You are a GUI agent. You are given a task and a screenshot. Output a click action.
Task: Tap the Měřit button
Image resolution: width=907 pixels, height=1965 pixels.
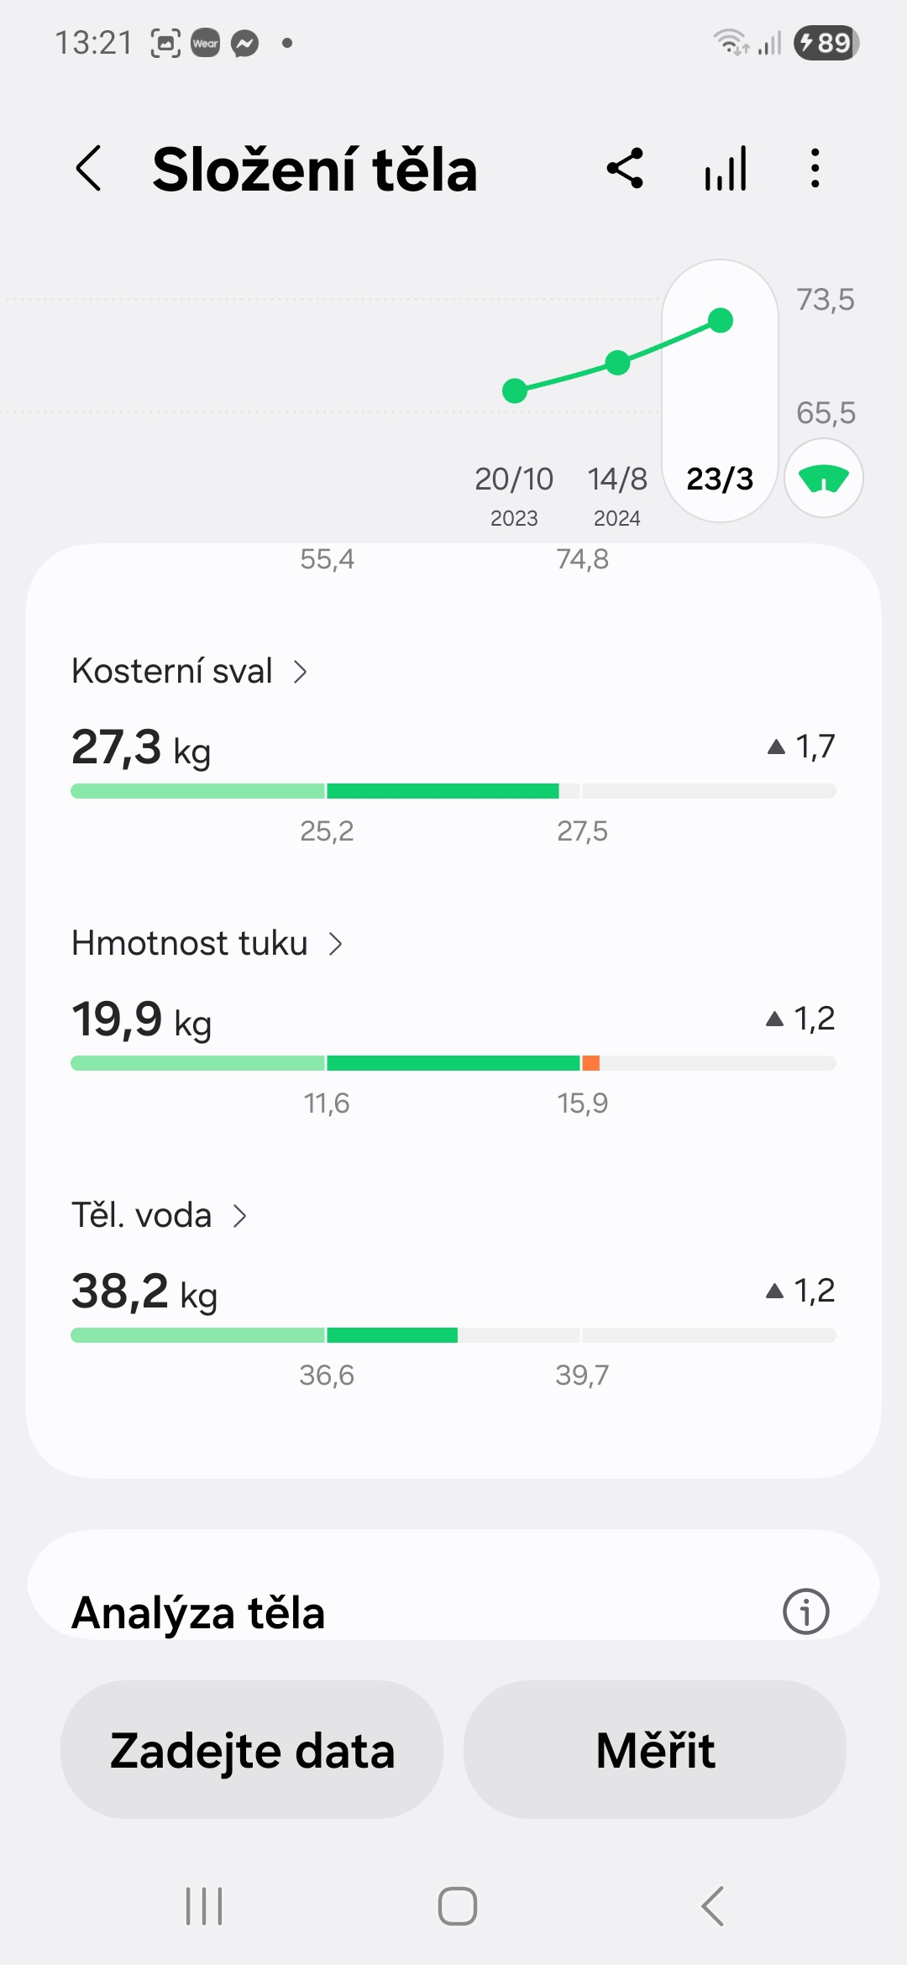point(655,1750)
